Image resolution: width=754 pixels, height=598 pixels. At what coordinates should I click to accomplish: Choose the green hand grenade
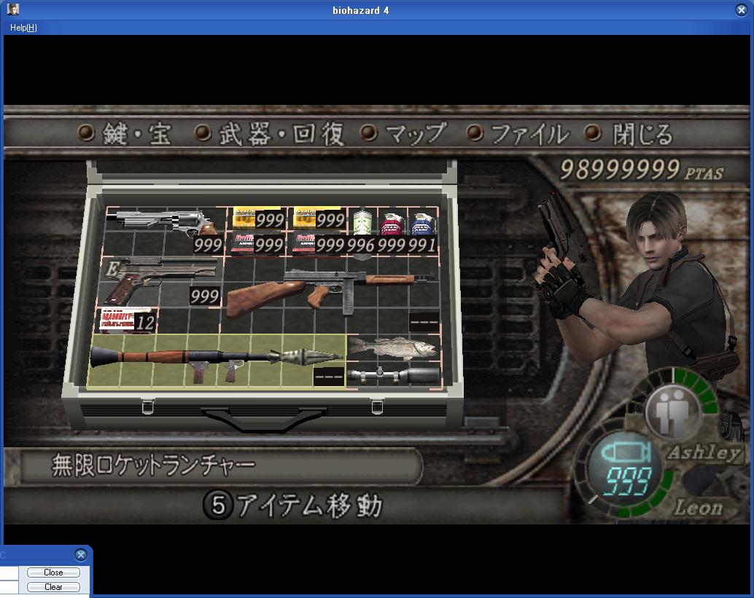point(361,224)
